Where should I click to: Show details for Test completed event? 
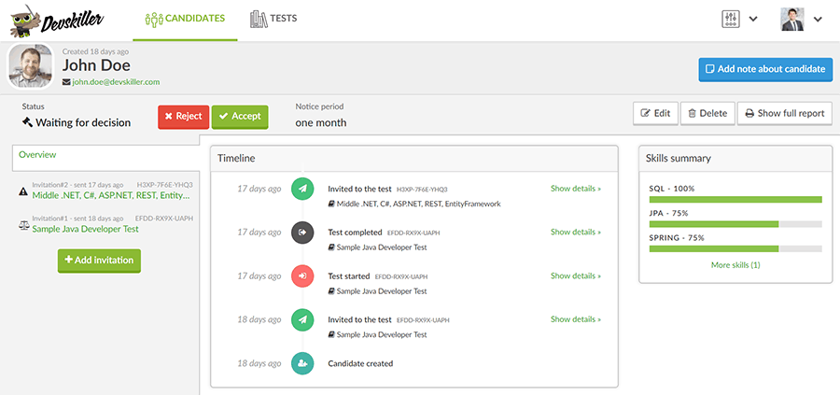click(x=575, y=233)
